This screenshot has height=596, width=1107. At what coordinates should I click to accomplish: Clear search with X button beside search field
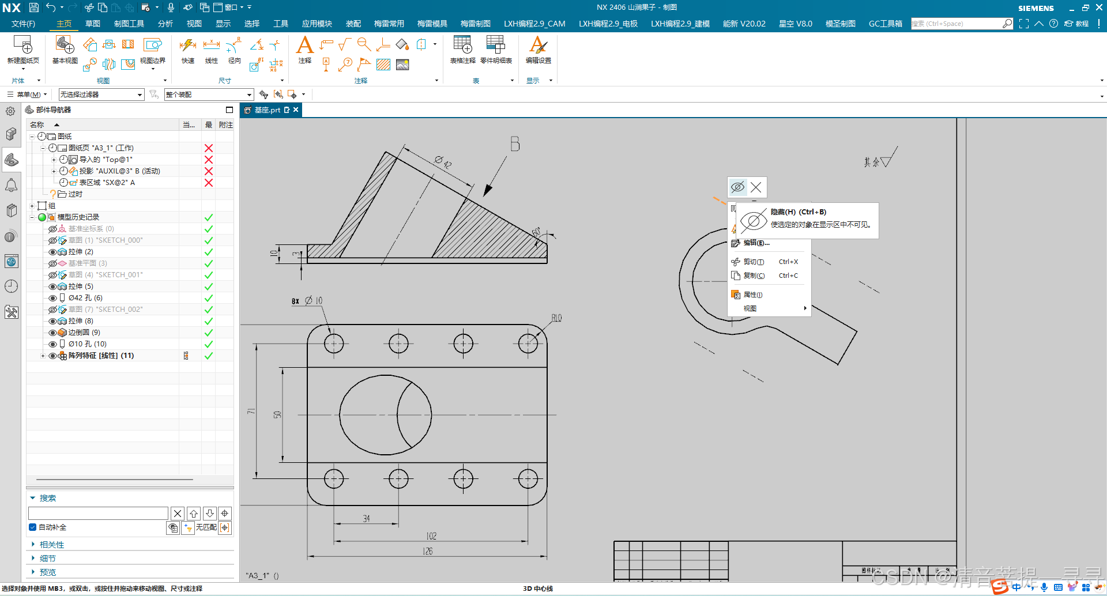[178, 513]
